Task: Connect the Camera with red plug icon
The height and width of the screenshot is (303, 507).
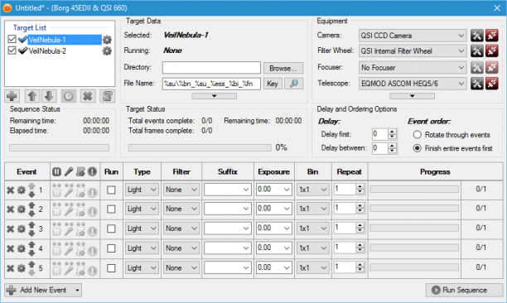Action: (x=492, y=36)
